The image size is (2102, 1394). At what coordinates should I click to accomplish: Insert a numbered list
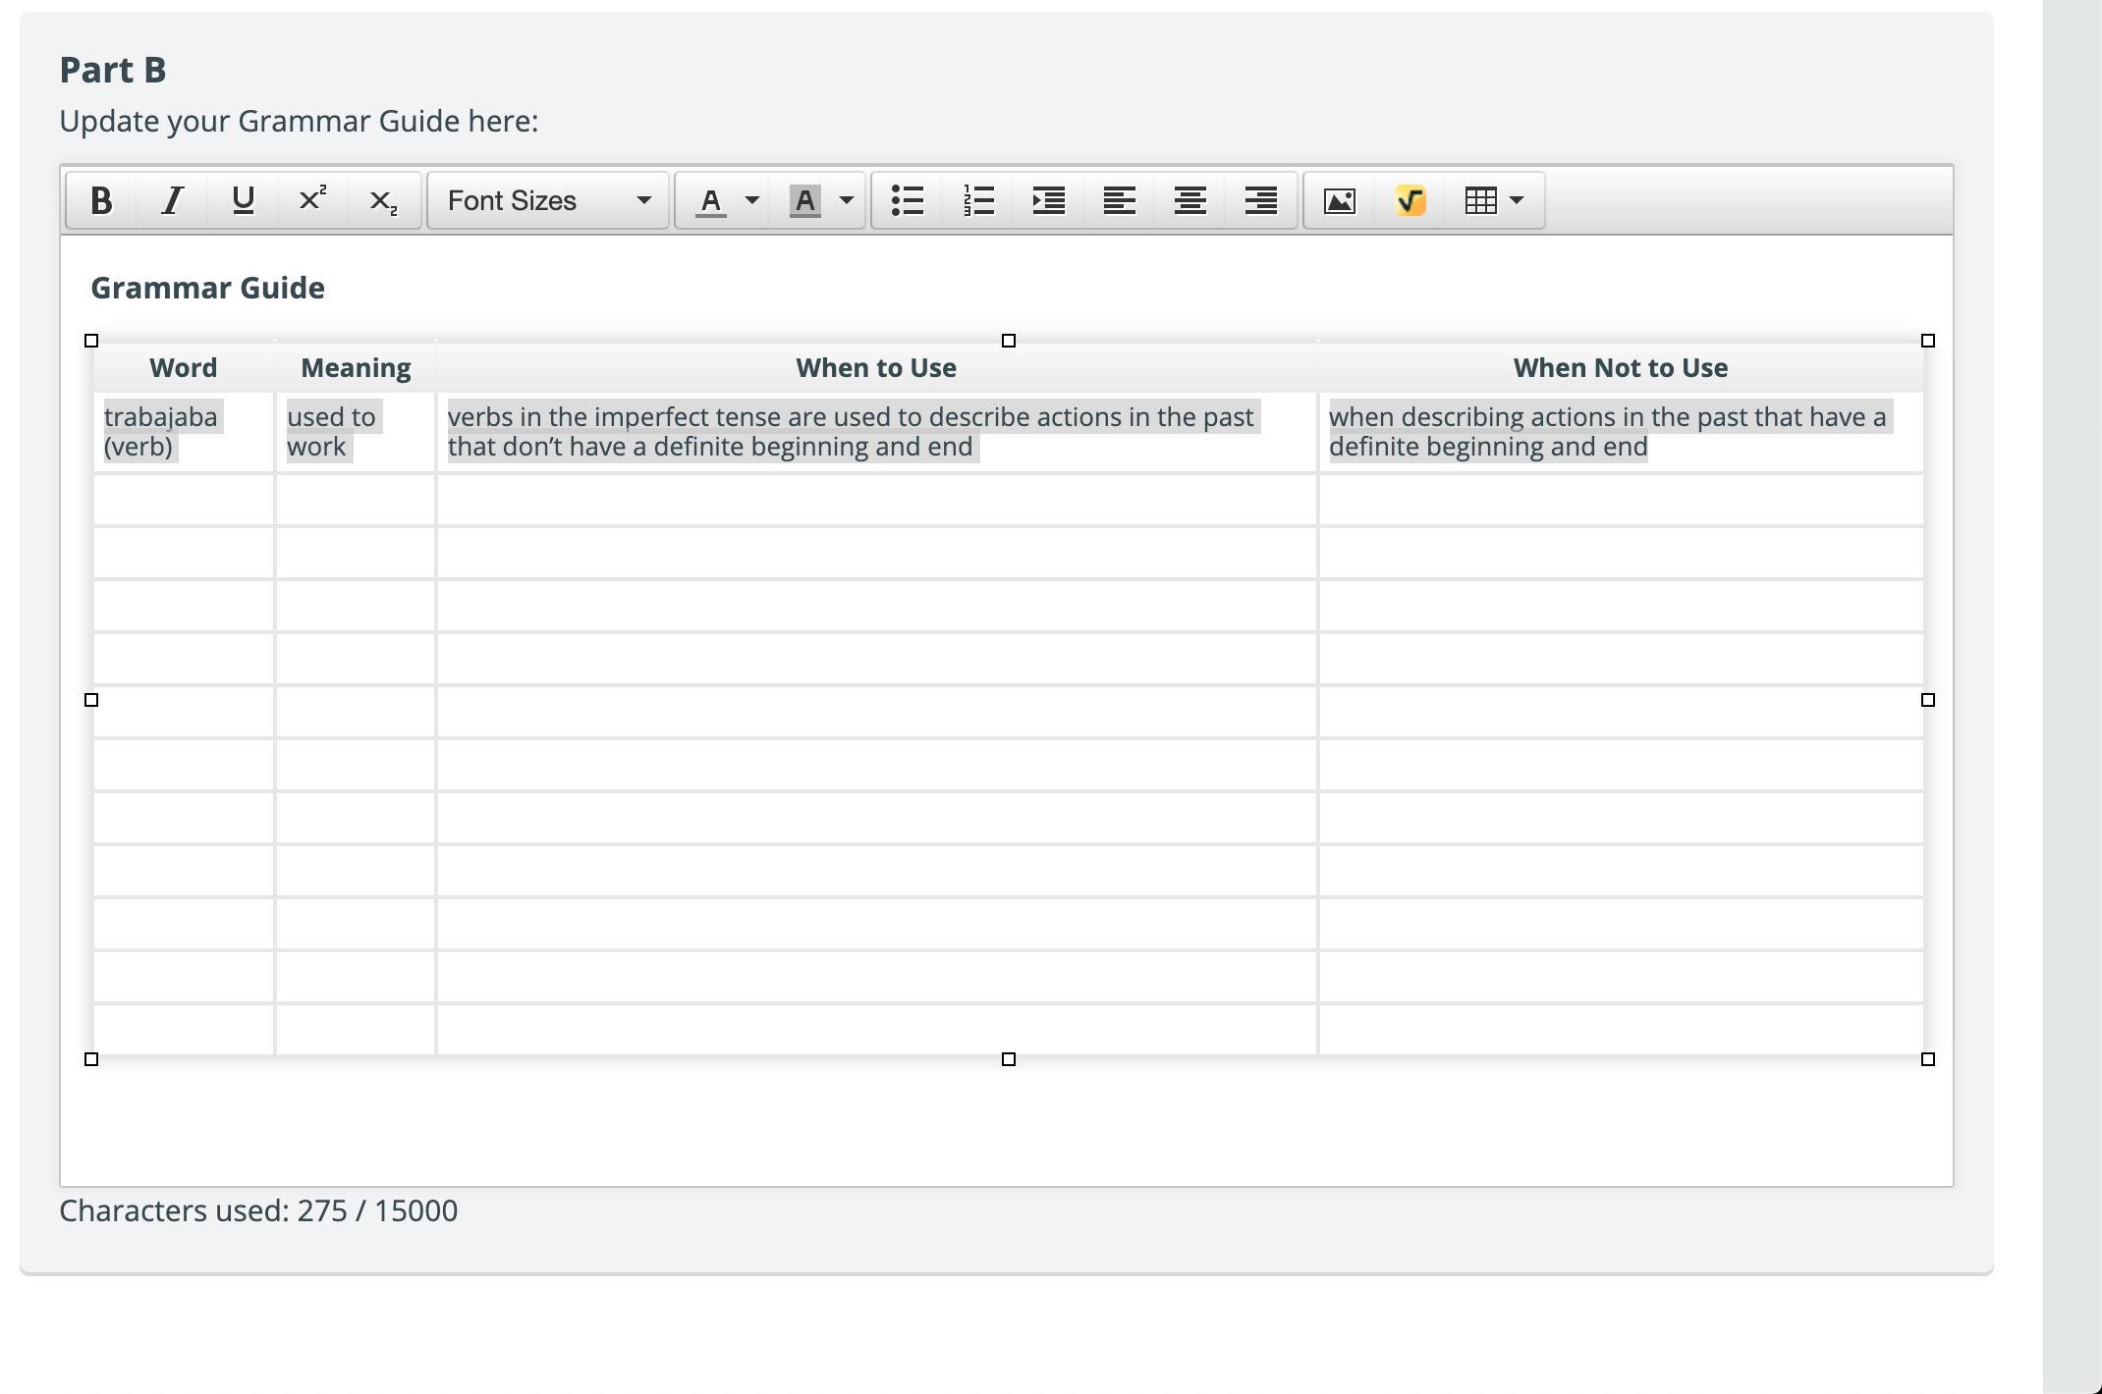point(978,201)
